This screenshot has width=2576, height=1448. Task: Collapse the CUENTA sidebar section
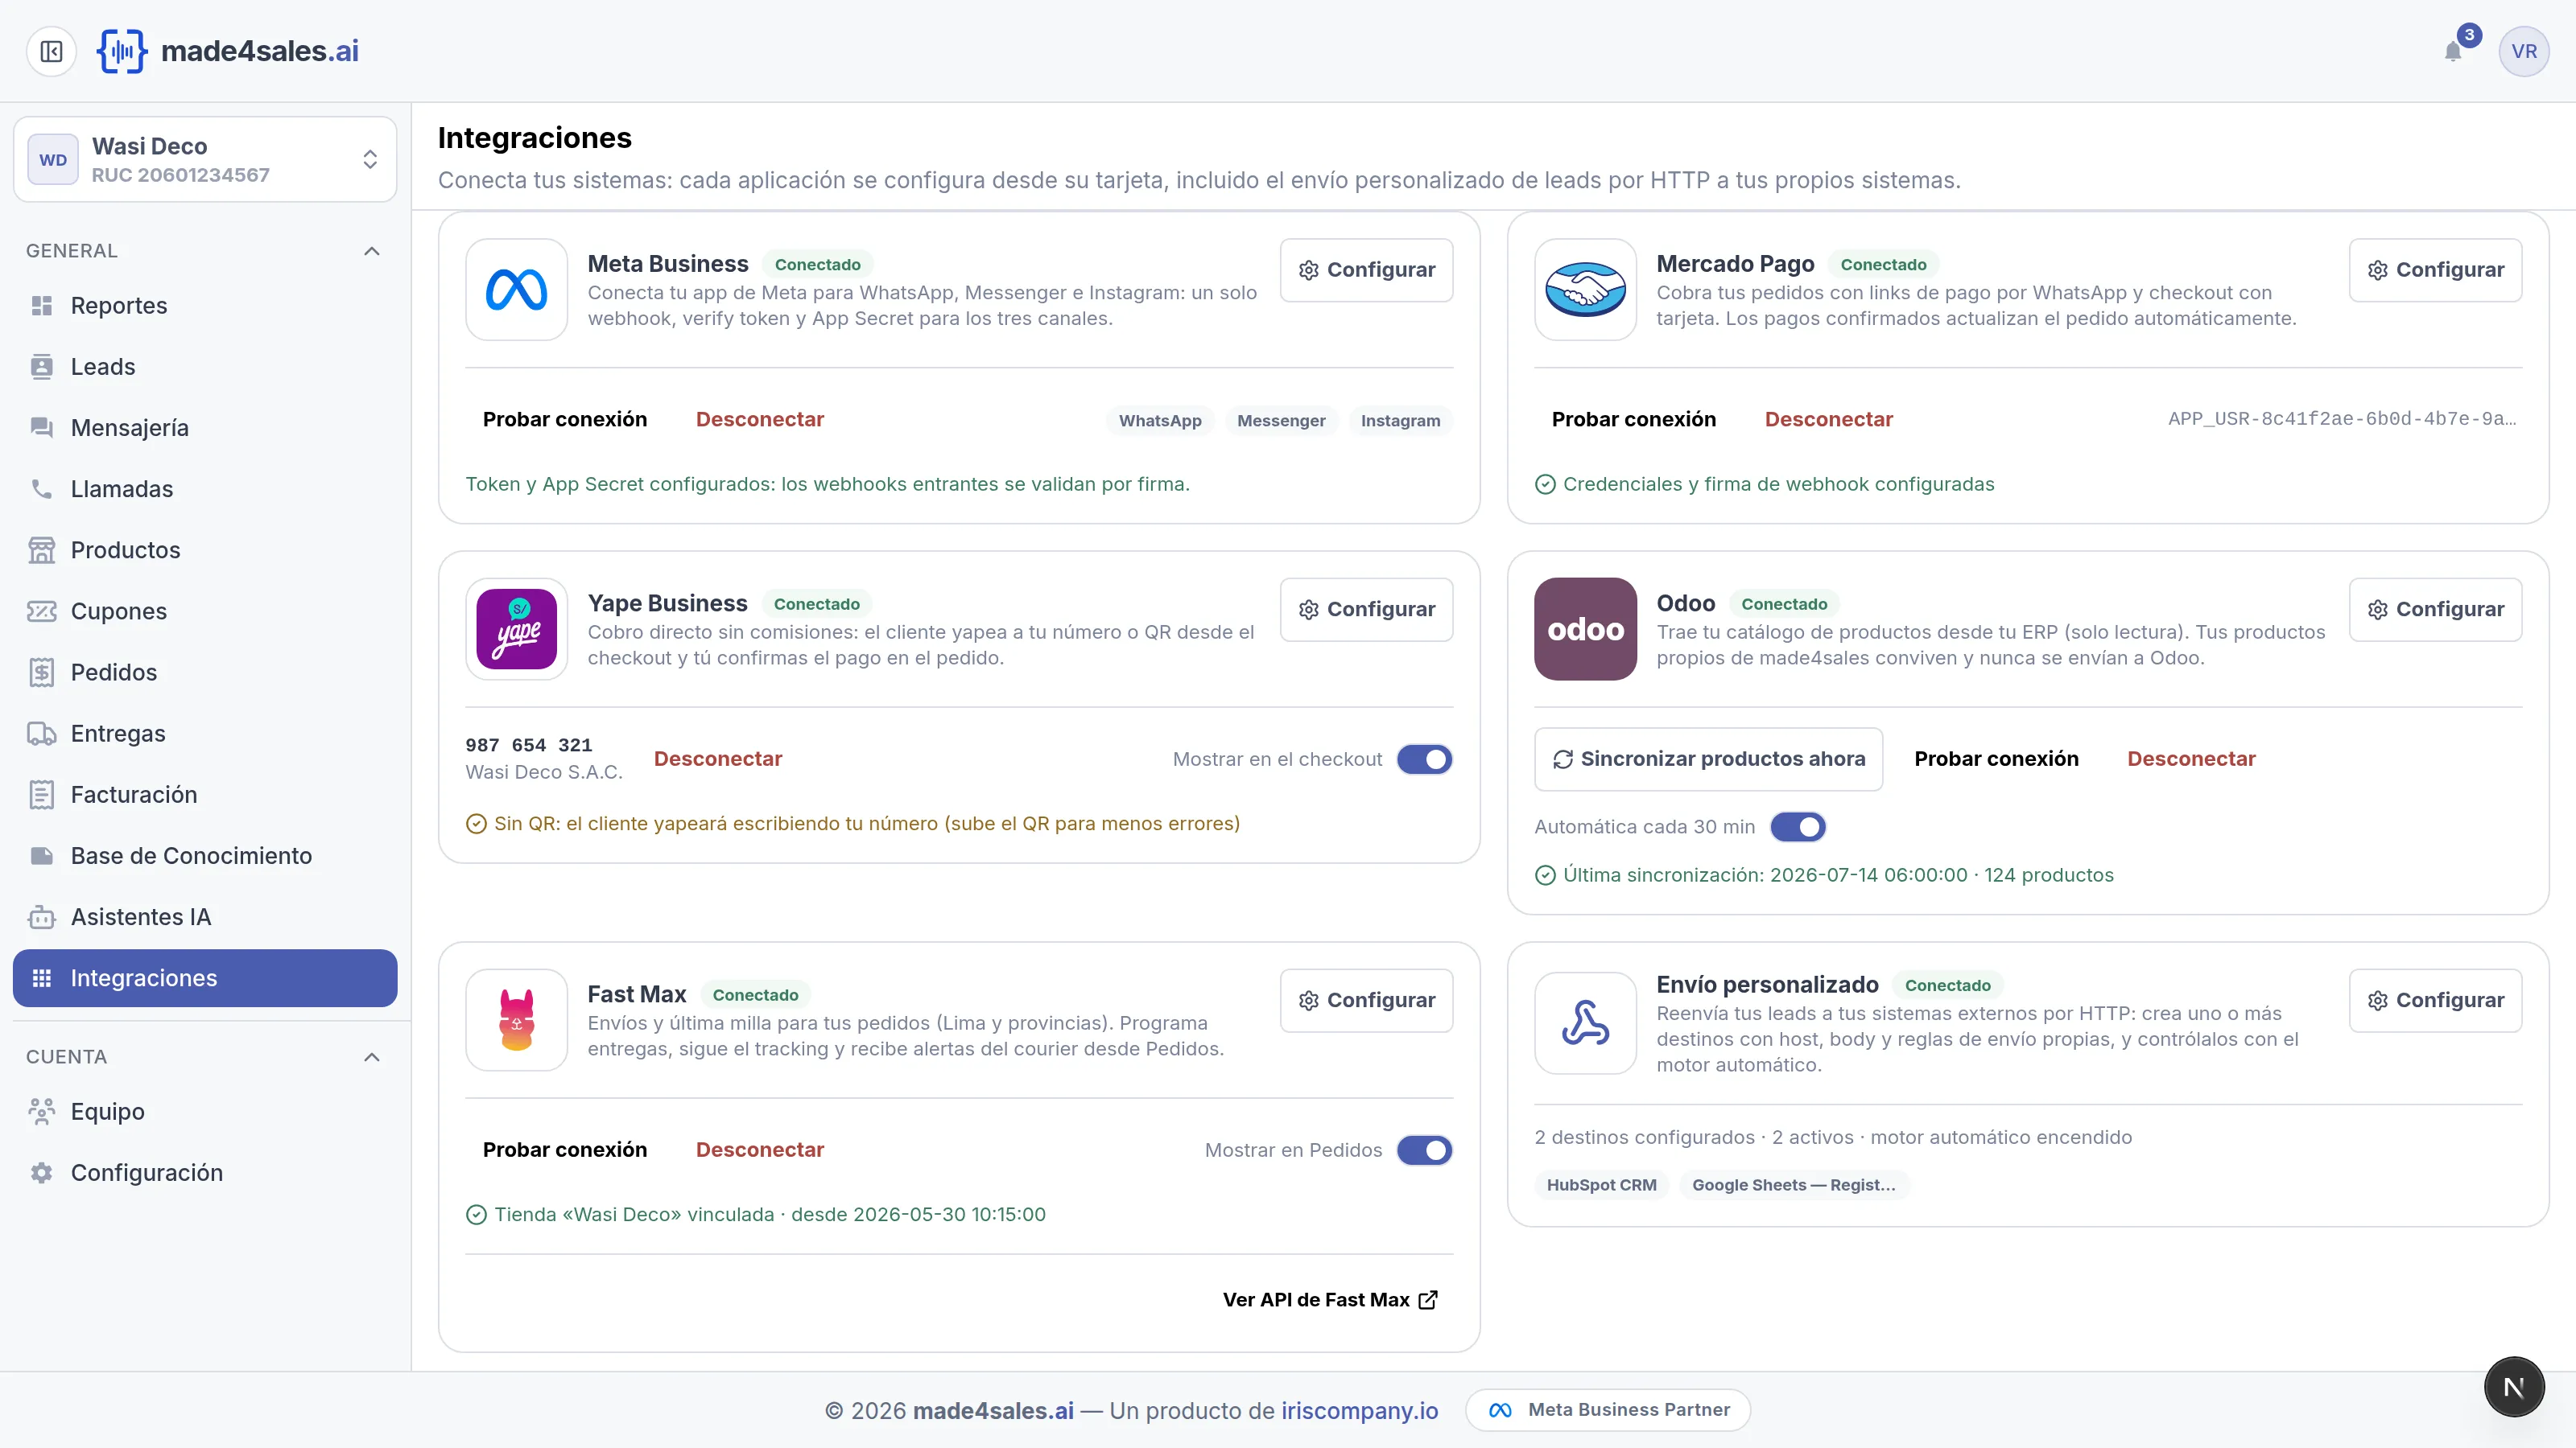coord(371,1057)
